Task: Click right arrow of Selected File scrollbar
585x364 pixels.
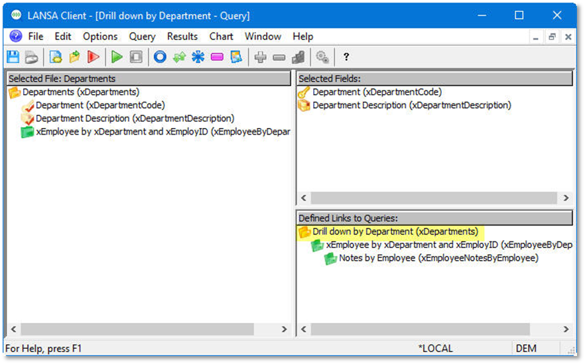Action: (285, 330)
